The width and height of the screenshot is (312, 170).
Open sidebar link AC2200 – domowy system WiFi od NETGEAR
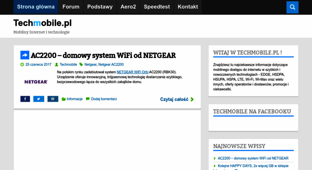[x=253, y=158]
